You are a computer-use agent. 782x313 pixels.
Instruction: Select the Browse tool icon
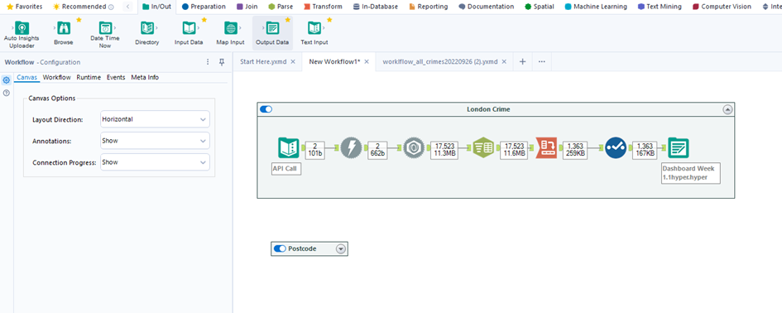pyautogui.click(x=64, y=28)
